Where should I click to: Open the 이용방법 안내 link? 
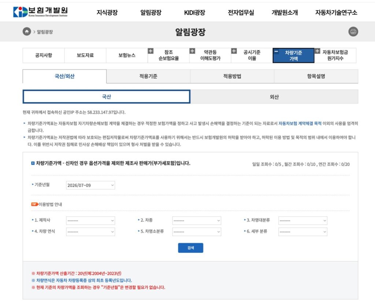(x=50, y=204)
